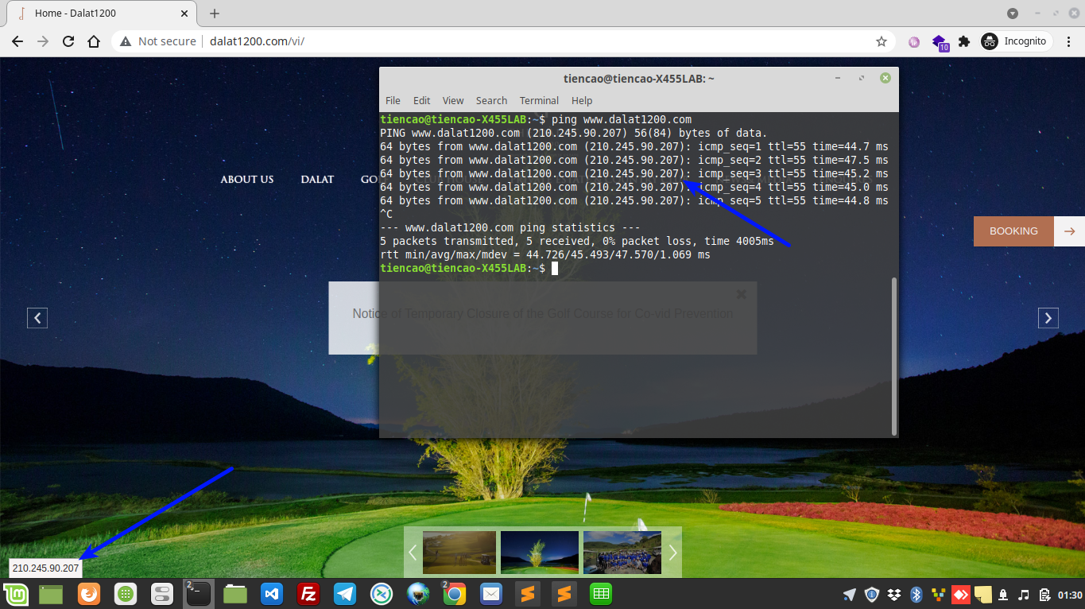The image size is (1085, 609).
Task: Open the battery power tray icon
Action: [x=1044, y=594]
